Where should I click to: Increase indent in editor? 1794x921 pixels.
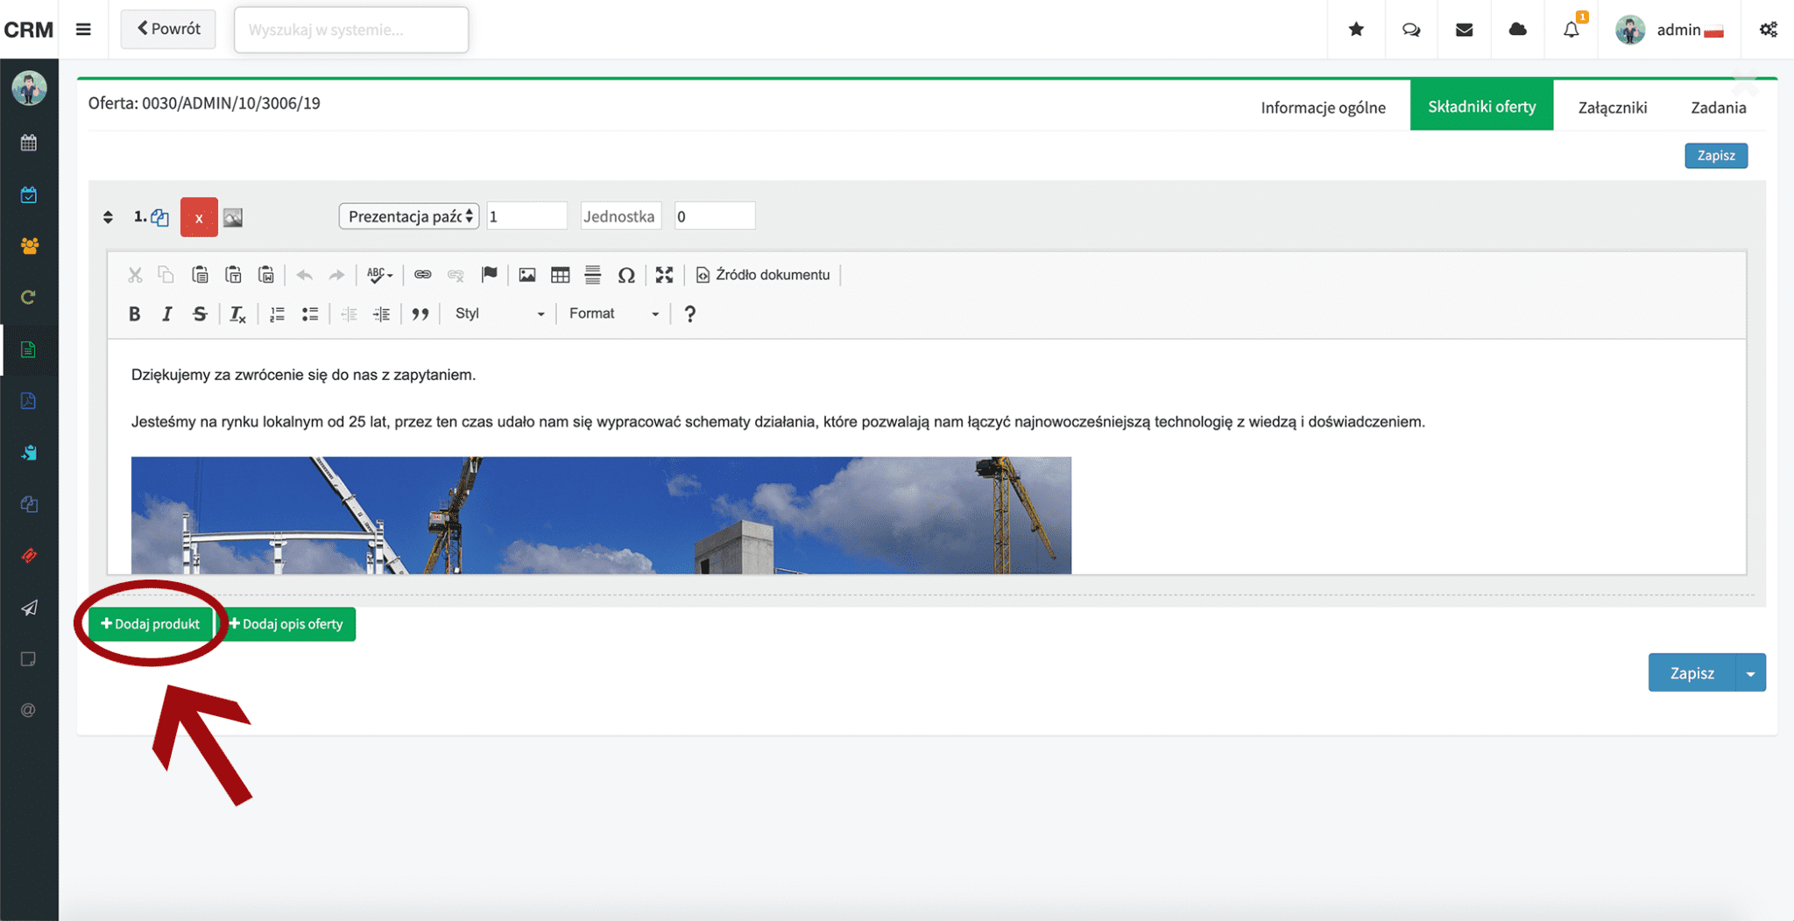pyautogui.click(x=382, y=313)
